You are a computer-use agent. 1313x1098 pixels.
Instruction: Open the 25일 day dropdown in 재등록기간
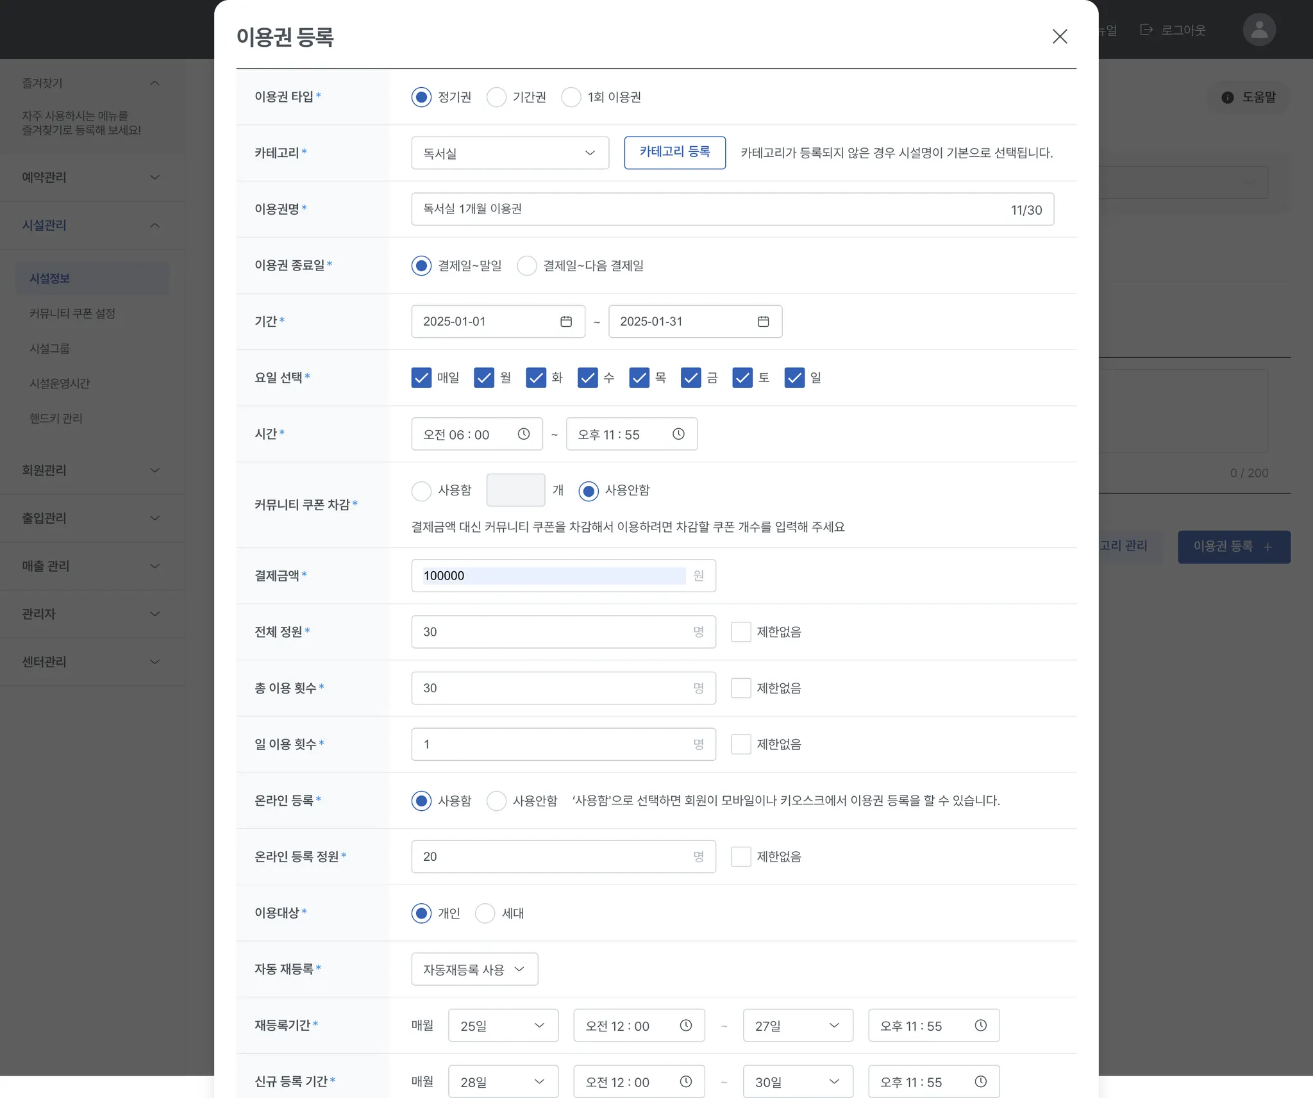pos(503,1026)
